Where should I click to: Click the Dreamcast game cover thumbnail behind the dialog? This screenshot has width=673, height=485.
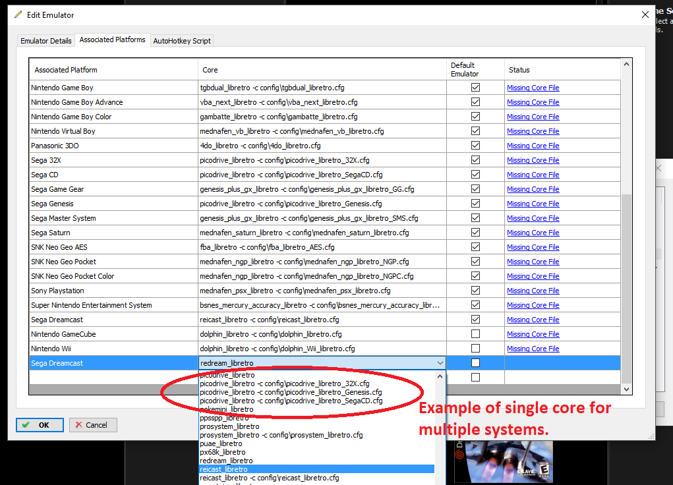[504, 463]
